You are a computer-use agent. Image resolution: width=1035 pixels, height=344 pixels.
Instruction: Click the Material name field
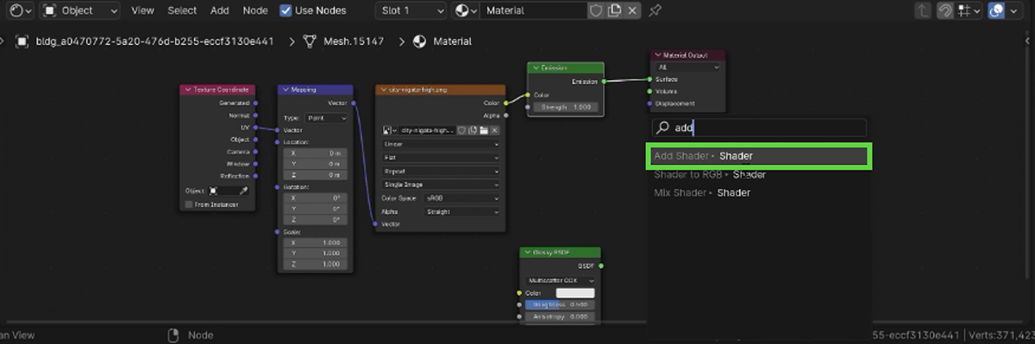[532, 10]
